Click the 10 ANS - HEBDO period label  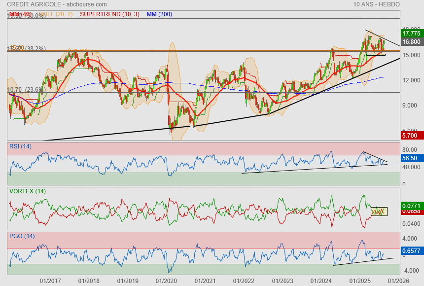click(376, 4)
